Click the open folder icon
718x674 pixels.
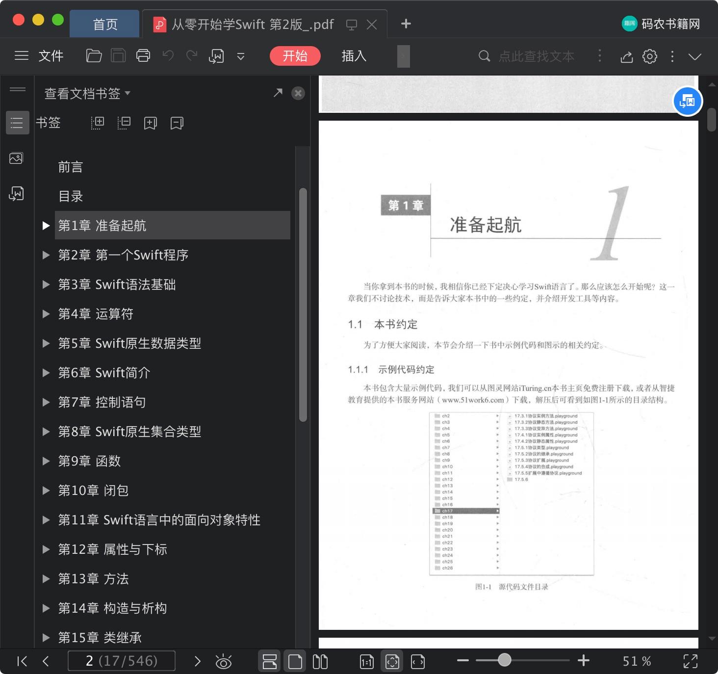tap(94, 56)
